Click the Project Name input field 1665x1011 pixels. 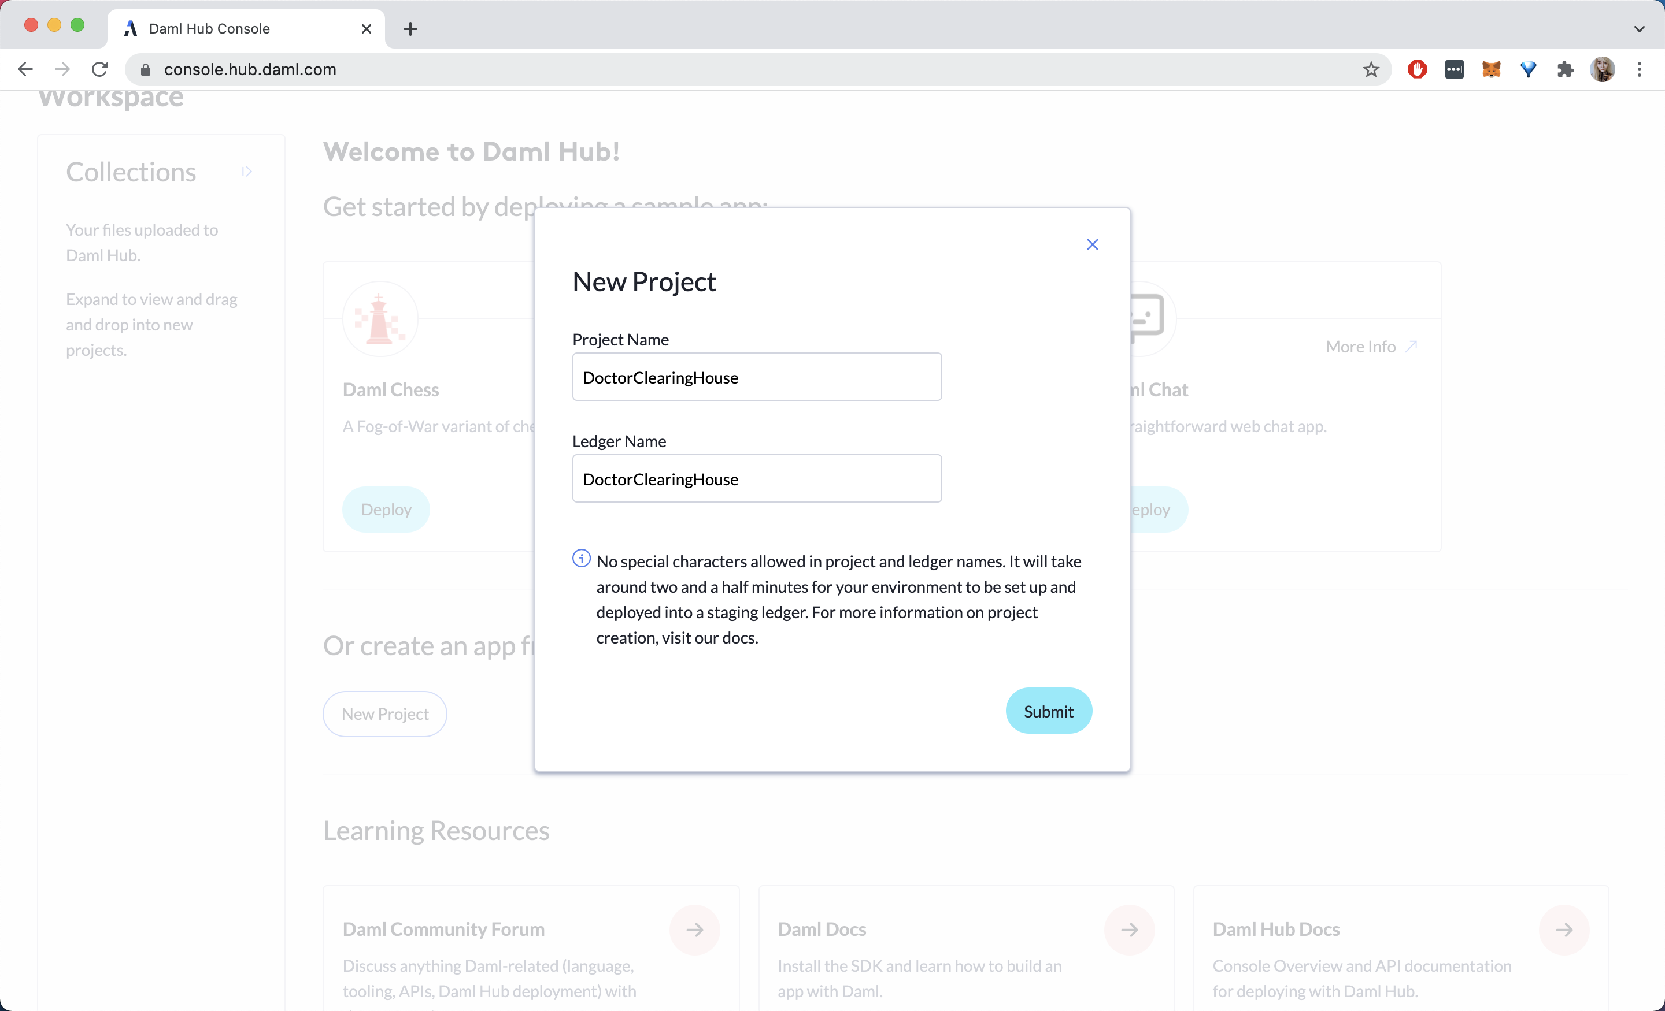[x=756, y=377]
